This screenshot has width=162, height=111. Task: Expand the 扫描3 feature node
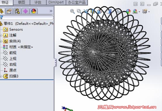point(1,76)
